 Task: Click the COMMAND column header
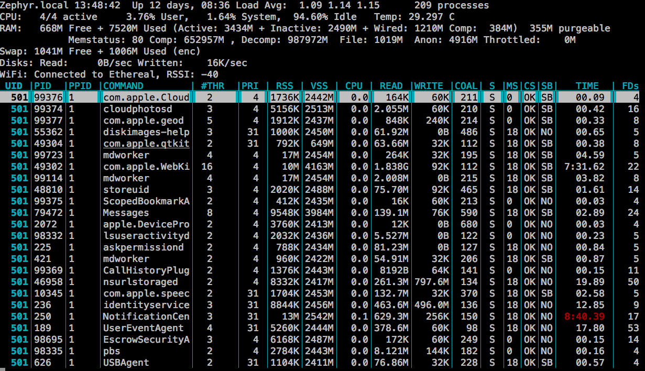[x=123, y=86]
